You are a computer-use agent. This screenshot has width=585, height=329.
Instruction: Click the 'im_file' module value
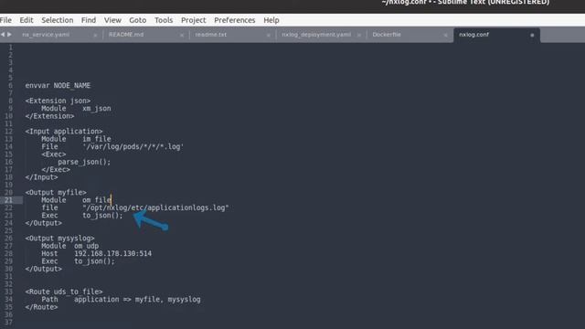coord(97,139)
